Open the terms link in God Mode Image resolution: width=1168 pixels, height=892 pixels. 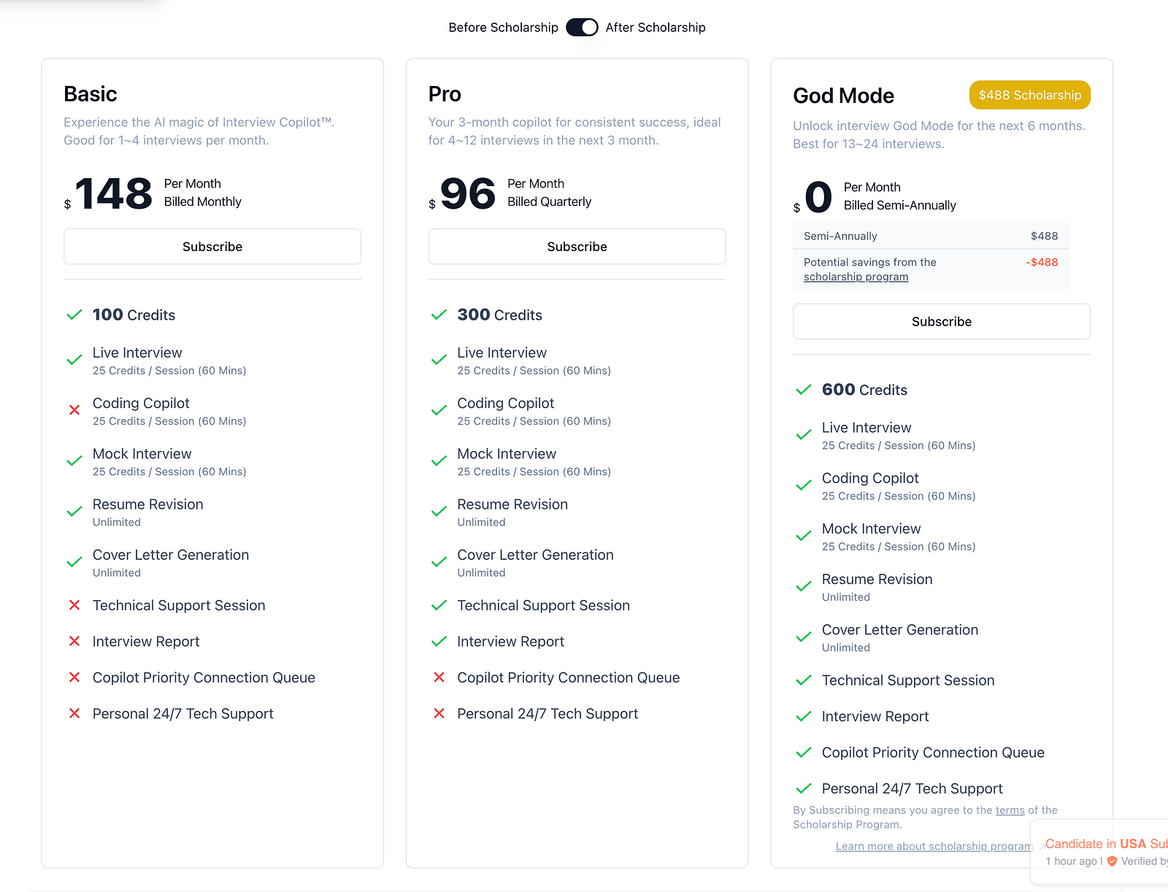[1010, 810]
